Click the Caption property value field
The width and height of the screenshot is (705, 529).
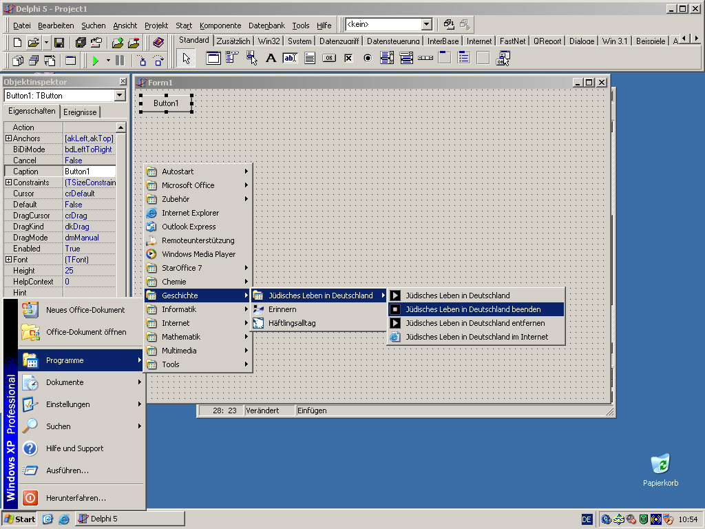pos(90,172)
